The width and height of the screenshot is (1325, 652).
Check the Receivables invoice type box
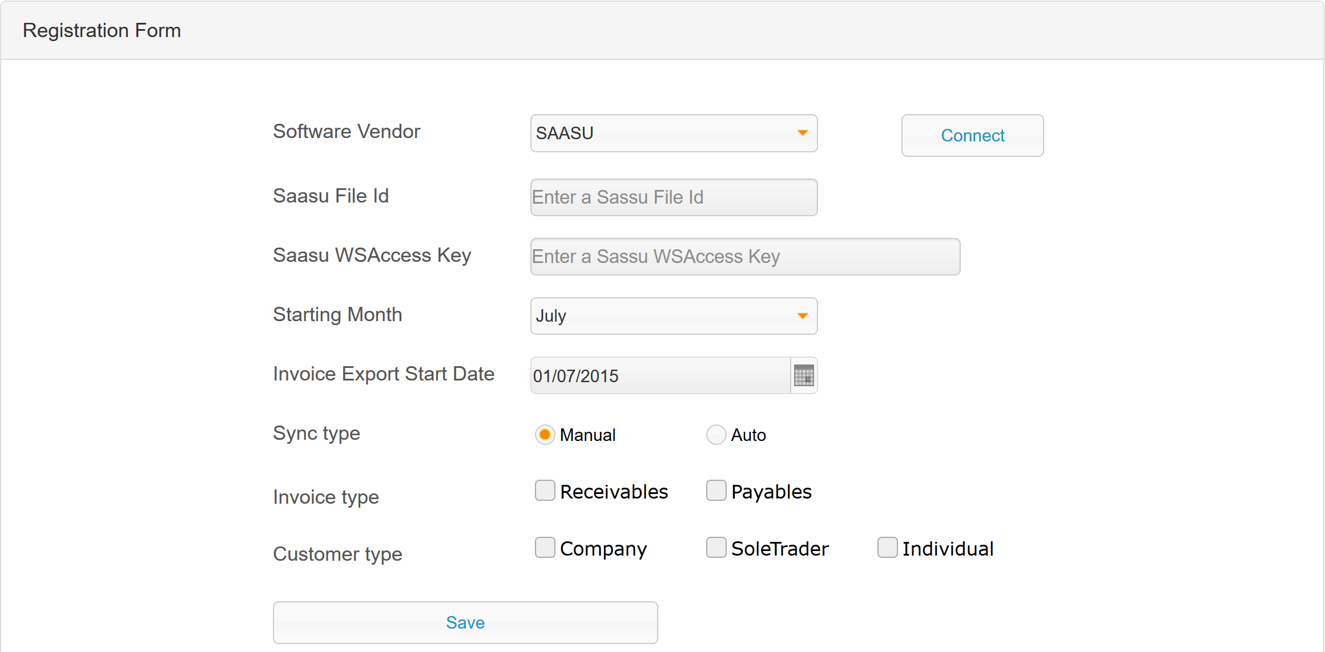545,491
